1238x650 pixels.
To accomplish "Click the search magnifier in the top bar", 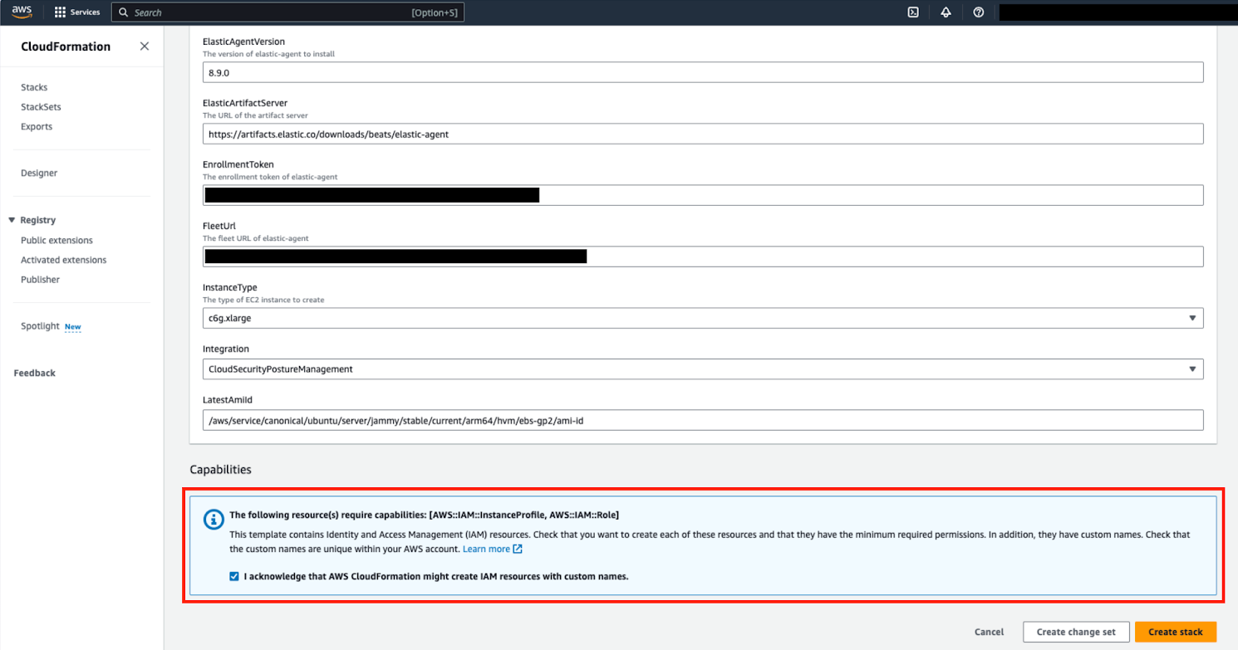I will tap(121, 12).
